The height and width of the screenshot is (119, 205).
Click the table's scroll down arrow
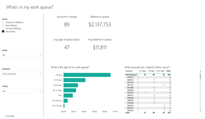pos(200,110)
